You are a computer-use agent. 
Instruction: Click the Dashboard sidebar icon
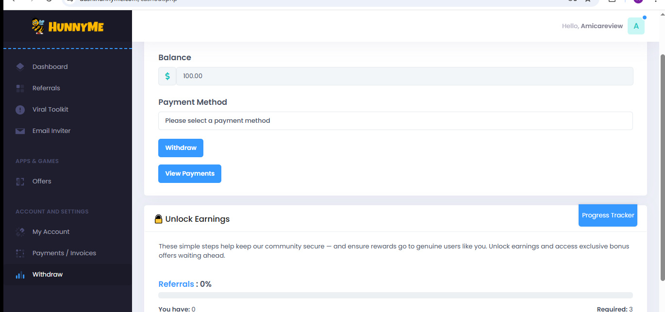tap(20, 67)
